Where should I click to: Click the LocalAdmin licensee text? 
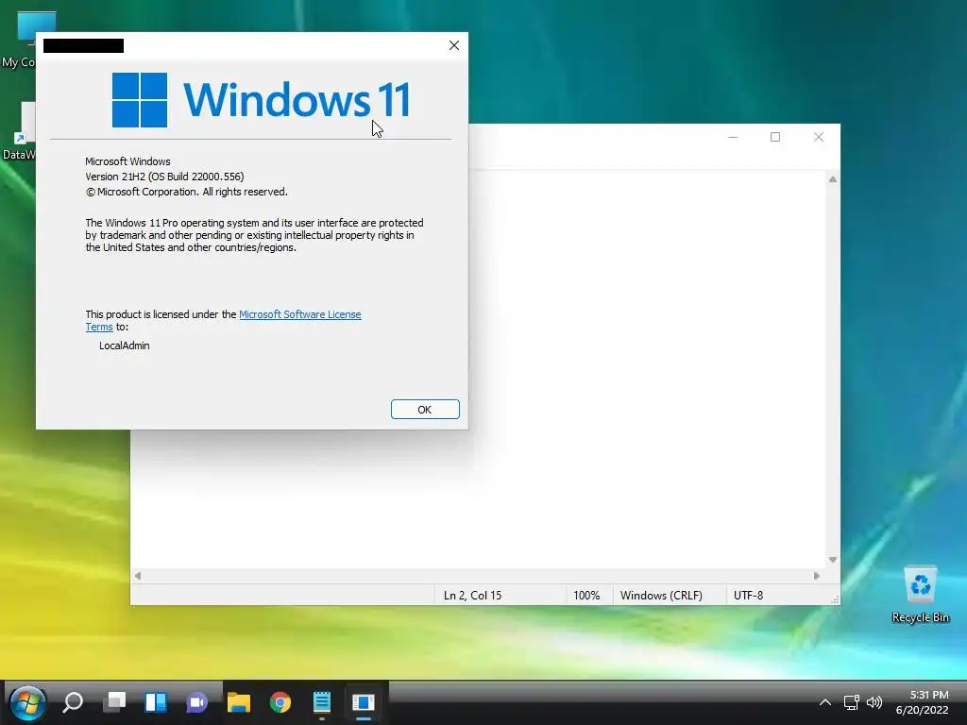124,346
